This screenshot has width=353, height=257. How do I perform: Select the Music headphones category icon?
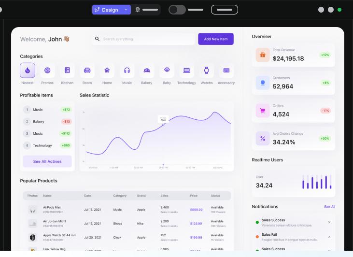(x=127, y=71)
